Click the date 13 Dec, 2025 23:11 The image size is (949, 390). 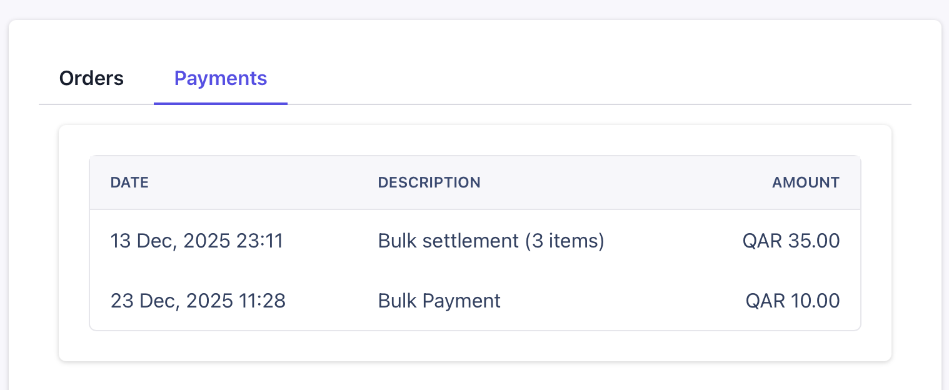(x=197, y=241)
